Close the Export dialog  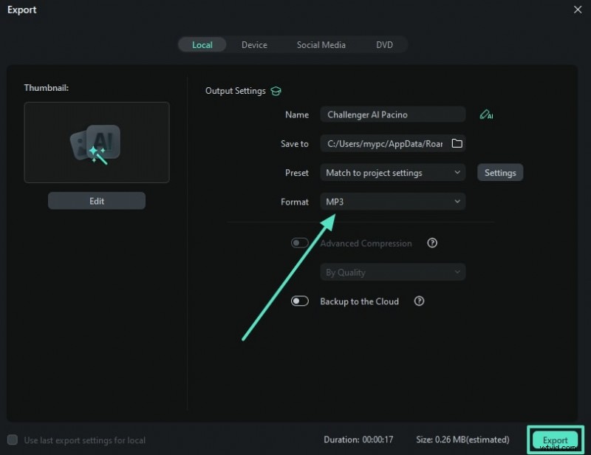coord(577,10)
